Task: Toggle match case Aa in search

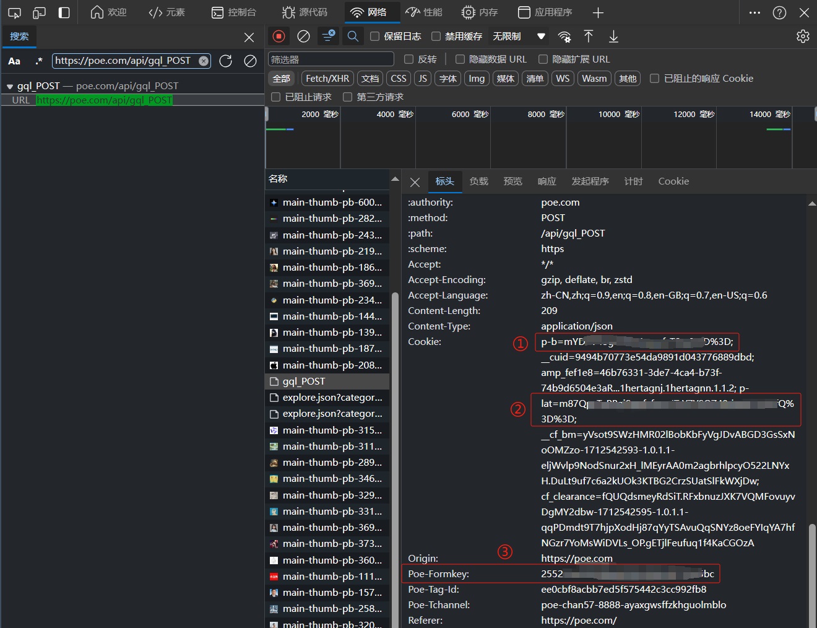Action: (14, 61)
